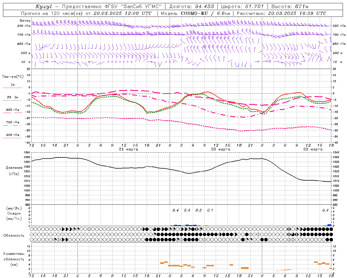Click the 'Осадки' precipitation label
The height and width of the screenshot is (278, 347).
click(14, 213)
